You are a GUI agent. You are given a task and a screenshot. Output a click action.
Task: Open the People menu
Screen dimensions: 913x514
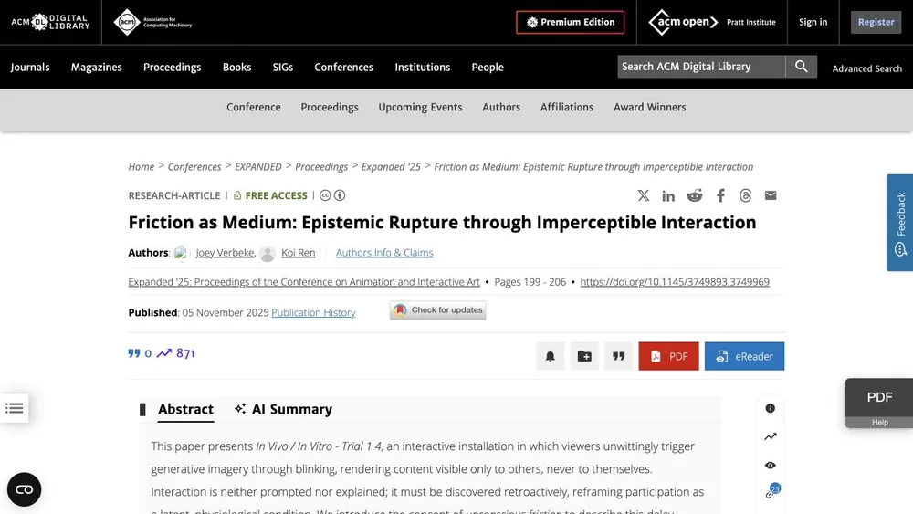coord(488,67)
